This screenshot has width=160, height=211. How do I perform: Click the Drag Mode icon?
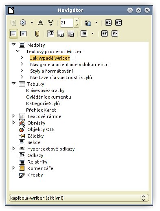point(88,23)
